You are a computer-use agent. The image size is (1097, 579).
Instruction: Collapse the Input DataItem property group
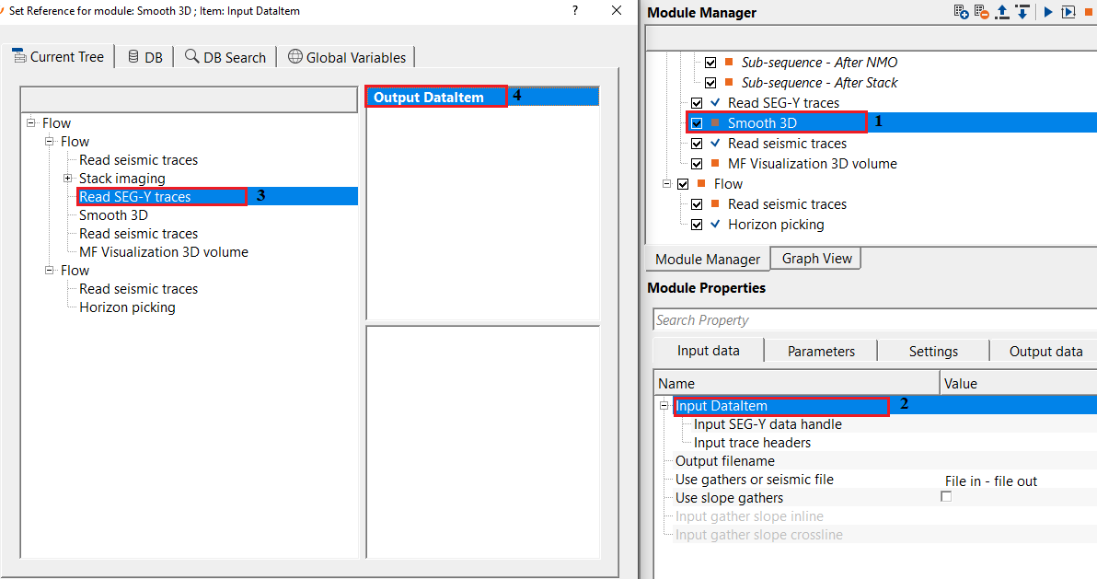664,405
